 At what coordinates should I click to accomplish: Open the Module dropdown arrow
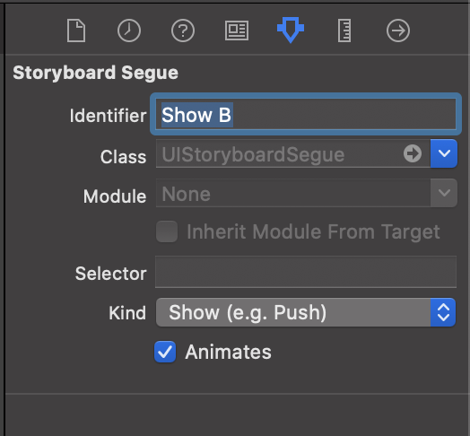(x=444, y=193)
